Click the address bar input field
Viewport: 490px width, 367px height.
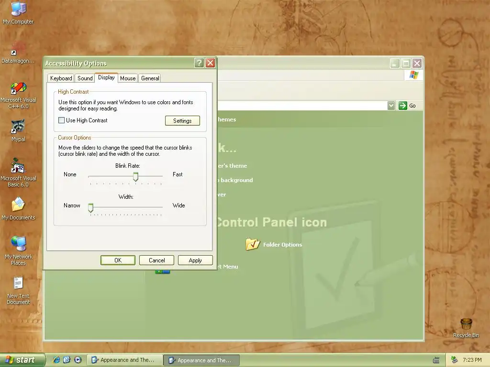click(302, 106)
